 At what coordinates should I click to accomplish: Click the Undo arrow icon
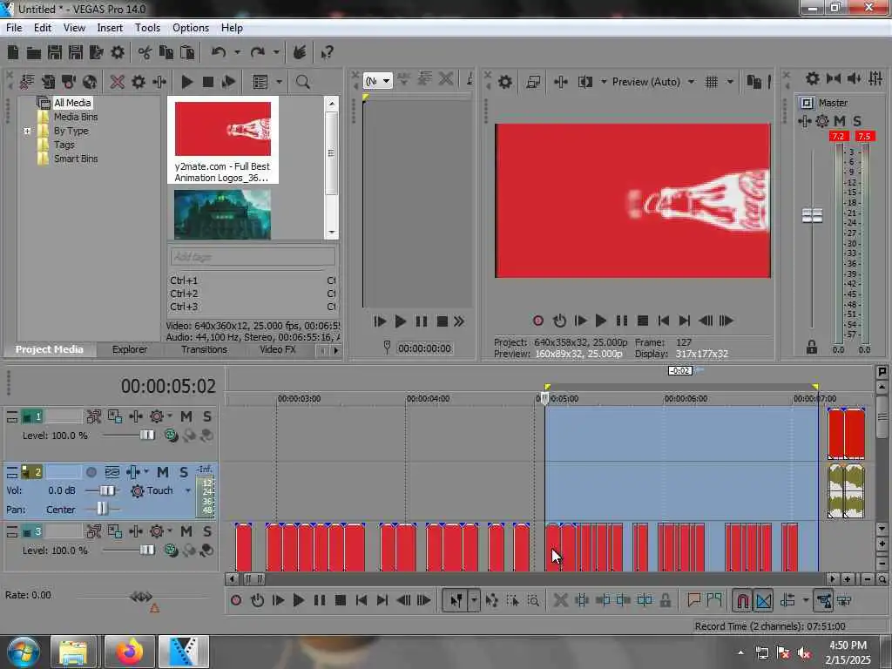pyautogui.click(x=219, y=53)
